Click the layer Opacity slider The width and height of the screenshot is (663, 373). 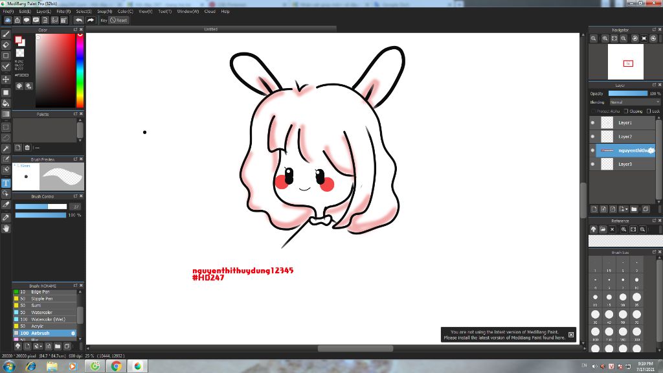coord(628,93)
